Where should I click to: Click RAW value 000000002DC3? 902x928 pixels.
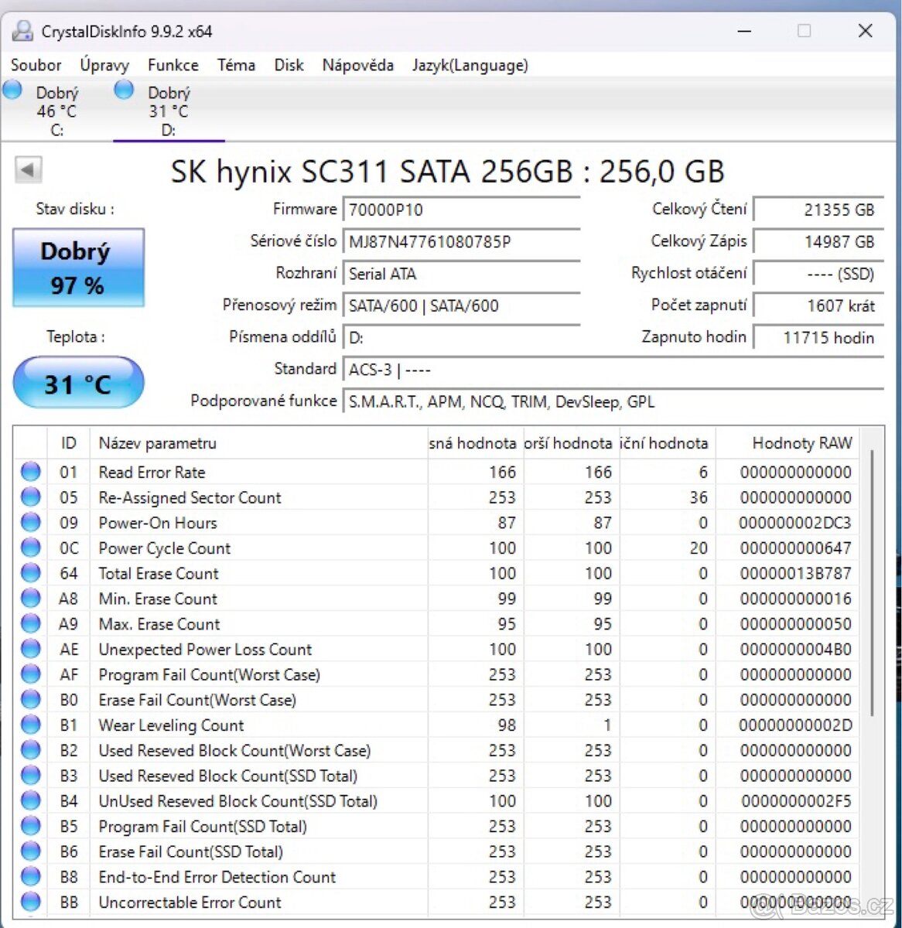[794, 523]
